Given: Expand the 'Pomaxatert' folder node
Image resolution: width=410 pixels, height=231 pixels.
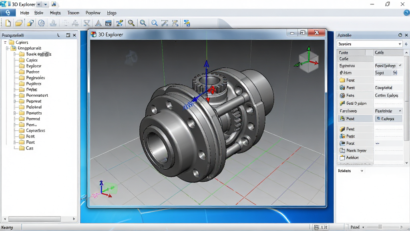Looking at the screenshot, I should click(15, 95).
